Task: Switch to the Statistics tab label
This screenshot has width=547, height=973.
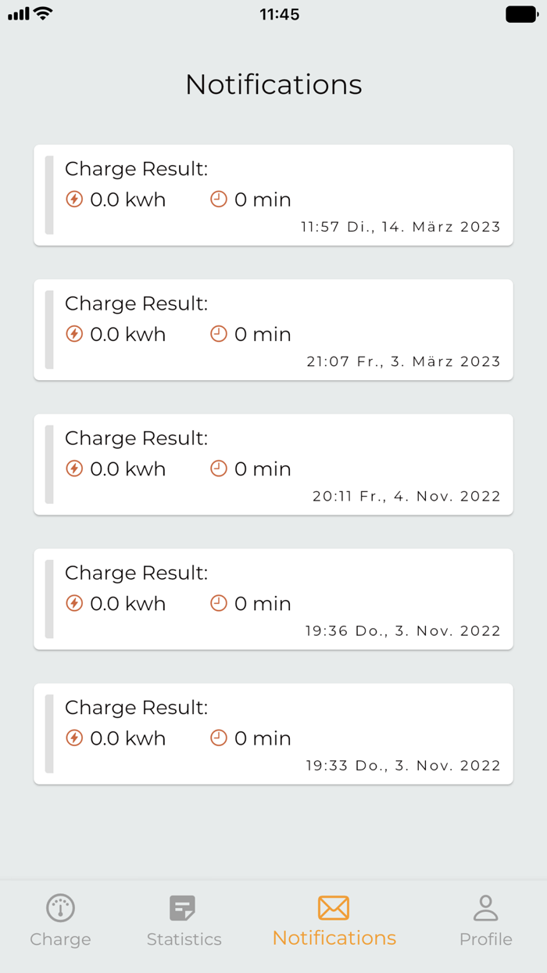Action: [x=184, y=939]
